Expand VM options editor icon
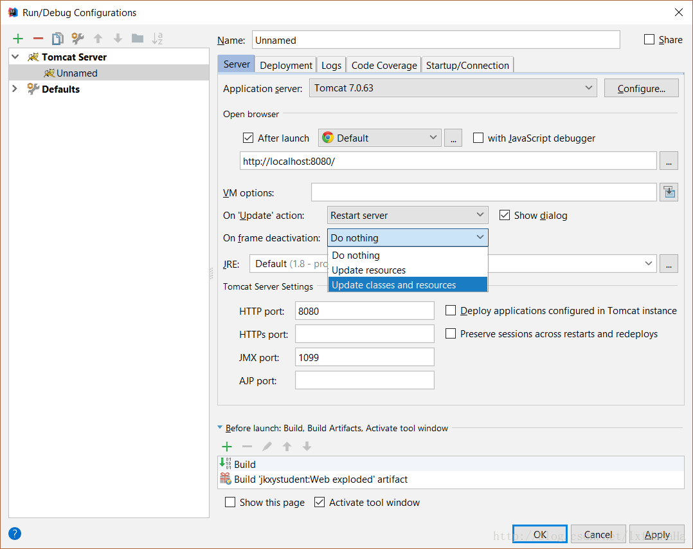This screenshot has width=693, height=549. pos(669,192)
